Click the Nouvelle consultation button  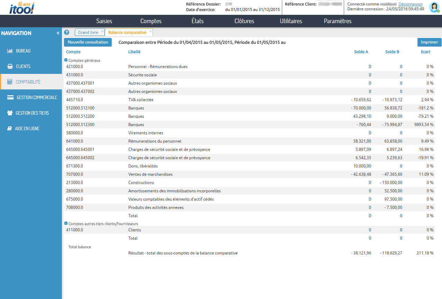(88, 42)
